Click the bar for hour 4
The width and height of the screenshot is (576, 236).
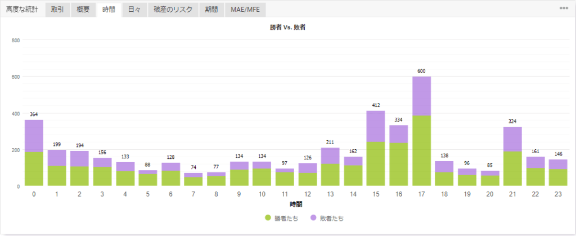click(125, 174)
